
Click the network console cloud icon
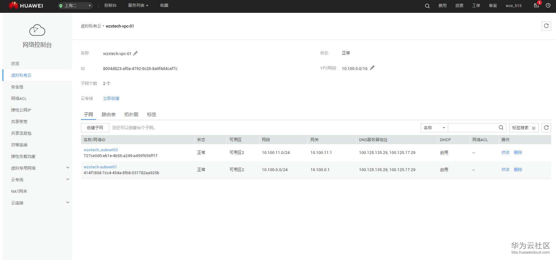37,30
